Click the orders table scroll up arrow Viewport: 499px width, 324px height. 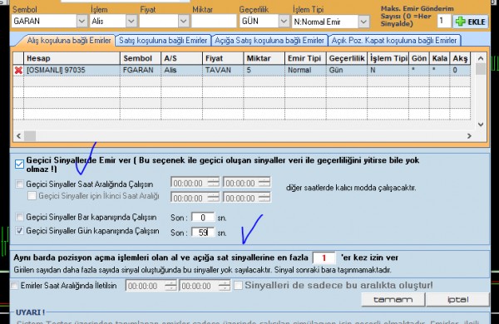point(481,58)
